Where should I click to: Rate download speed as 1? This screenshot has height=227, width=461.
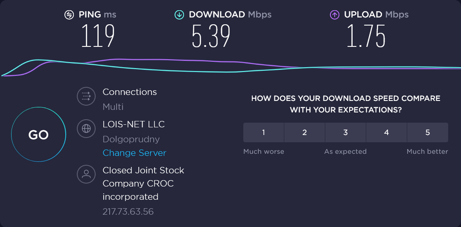(264, 132)
